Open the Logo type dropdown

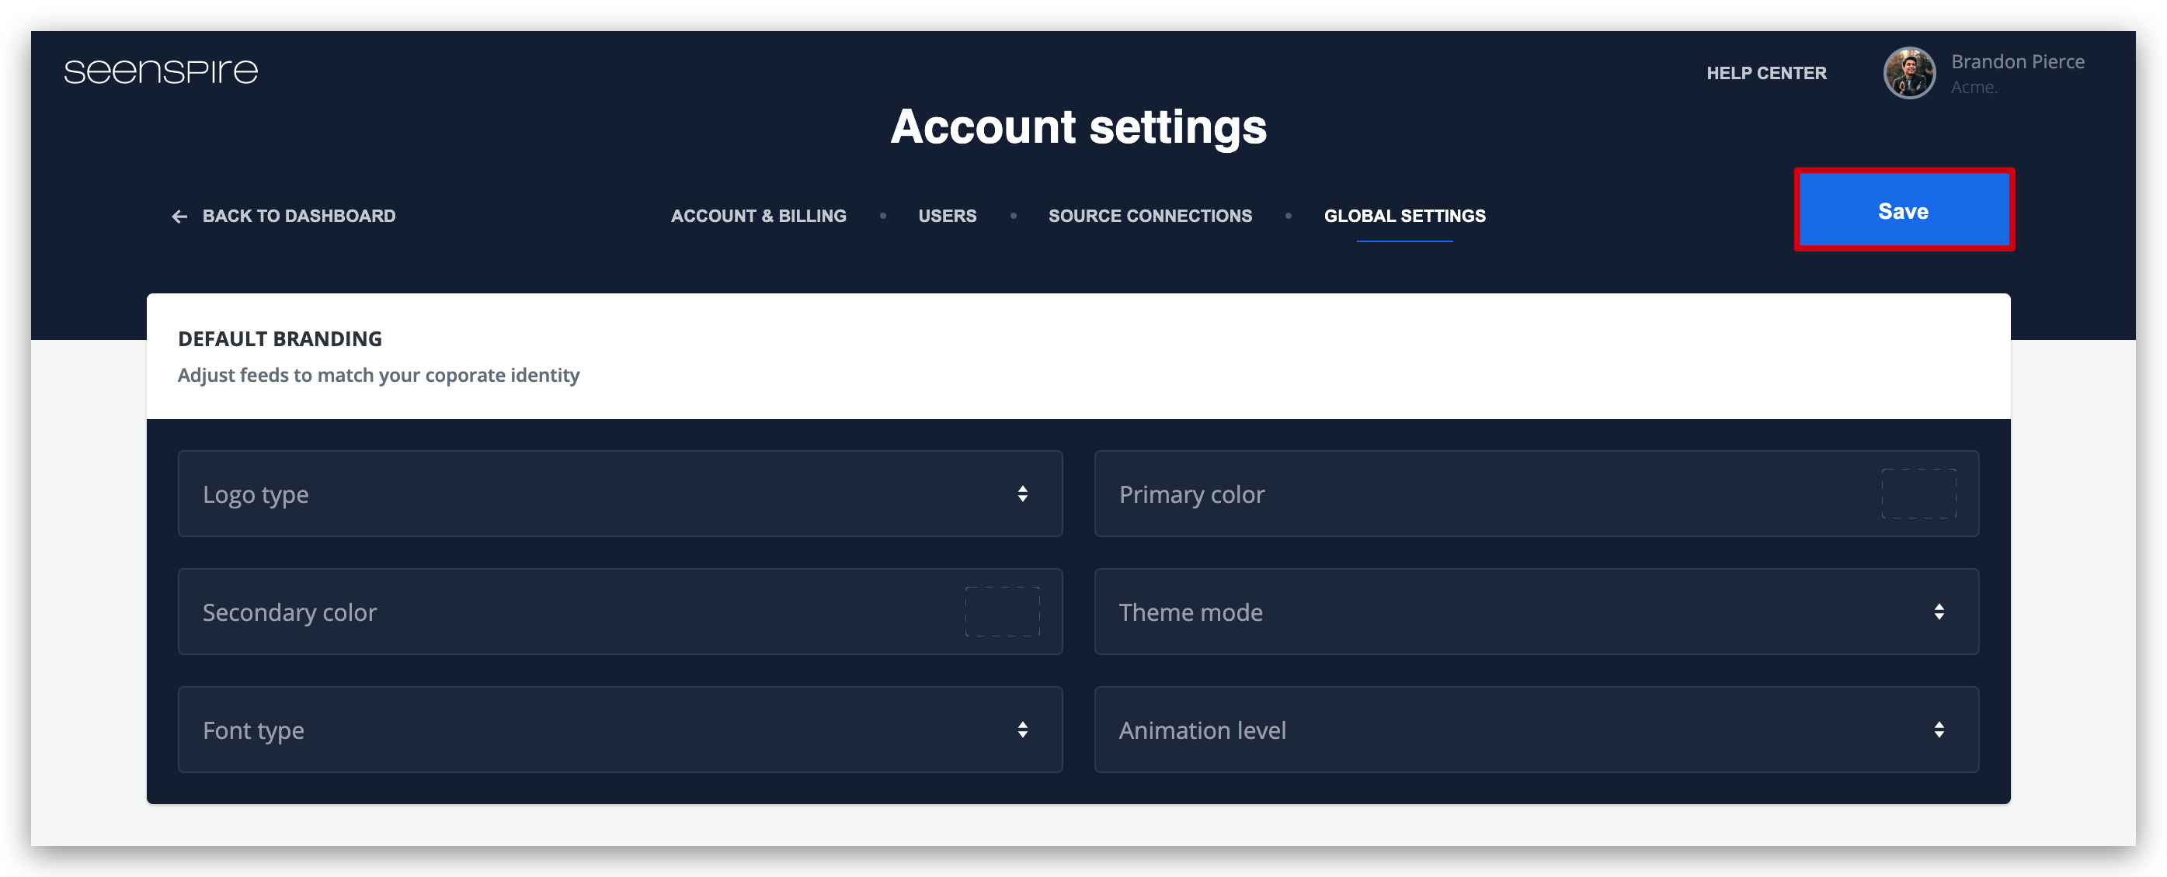pyautogui.click(x=620, y=494)
